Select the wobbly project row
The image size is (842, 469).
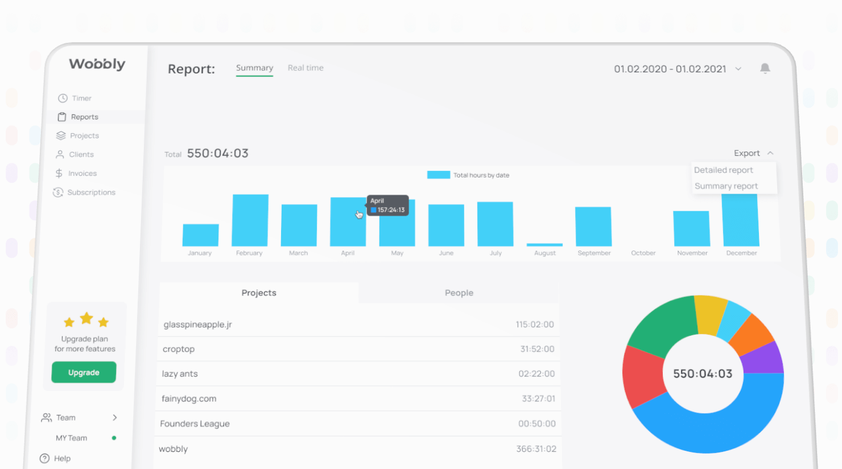pos(357,449)
